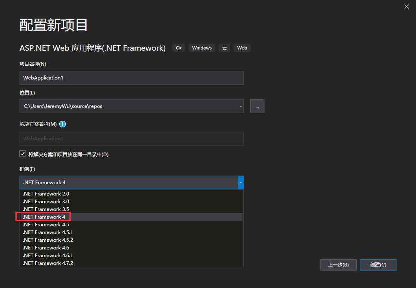
Task: Choose .NET Framework 3.0 option
Action: 132,201
